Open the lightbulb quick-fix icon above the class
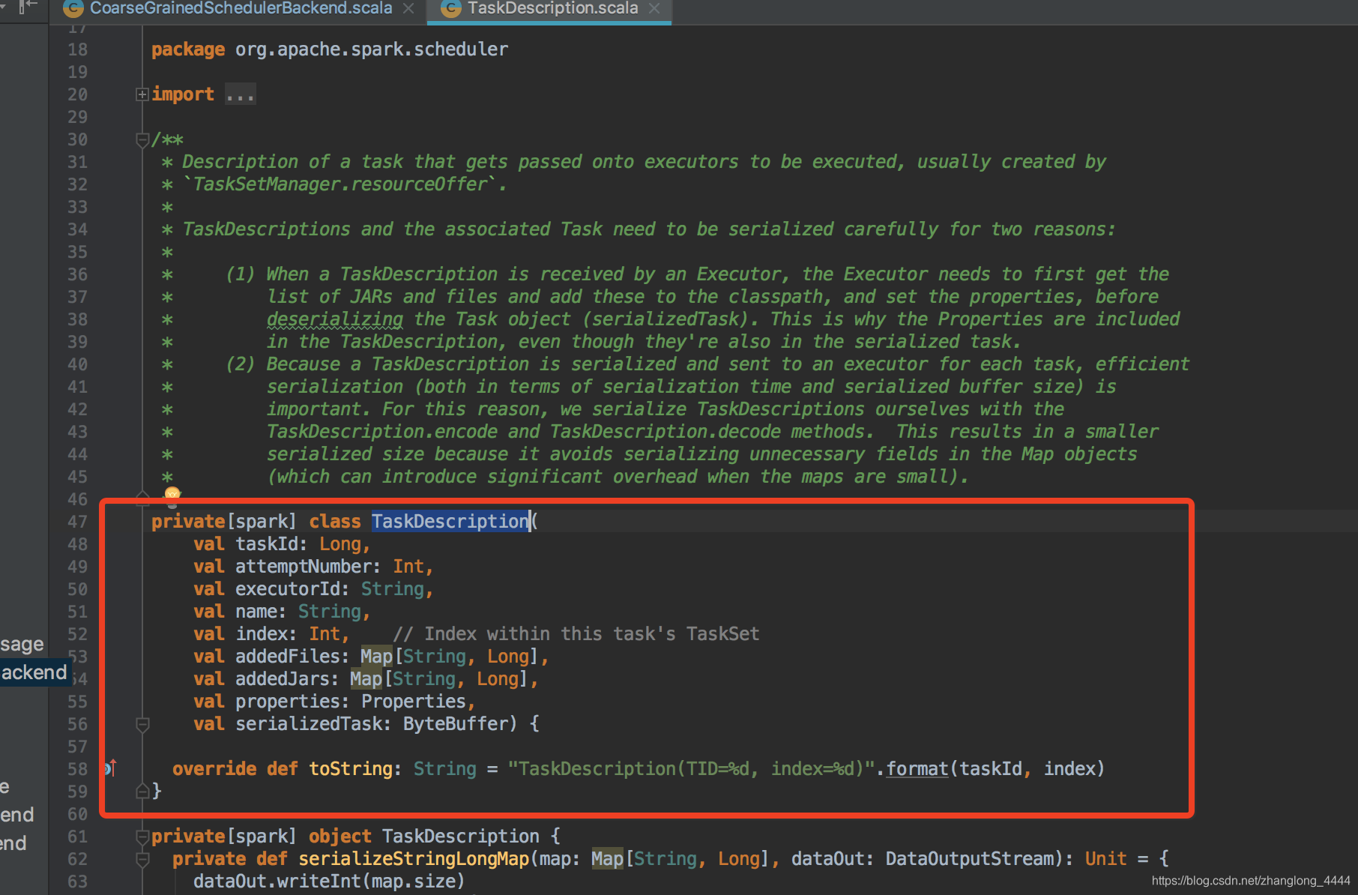Viewport: 1358px width, 895px height. point(171,495)
